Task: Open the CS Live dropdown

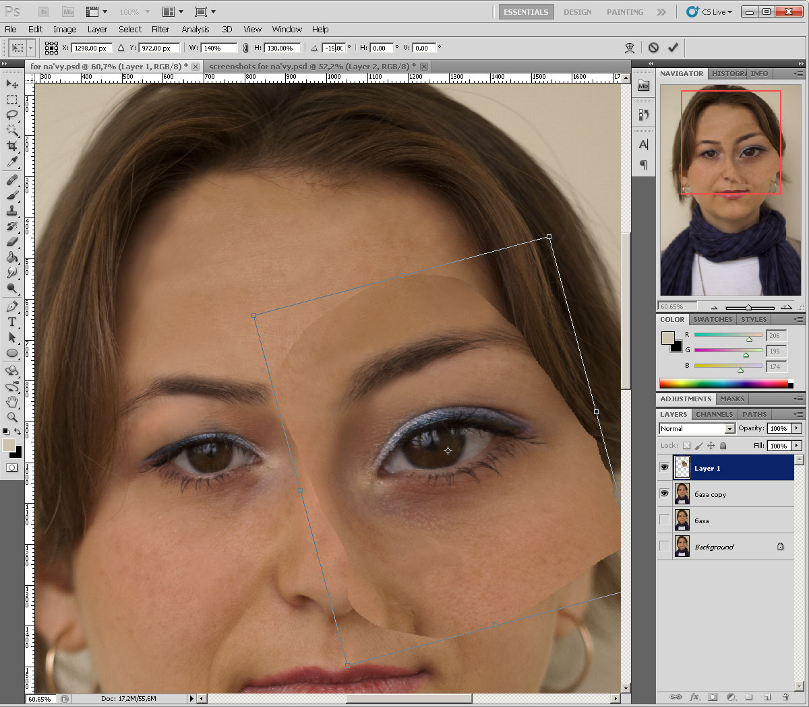Action: click(709, 12)
